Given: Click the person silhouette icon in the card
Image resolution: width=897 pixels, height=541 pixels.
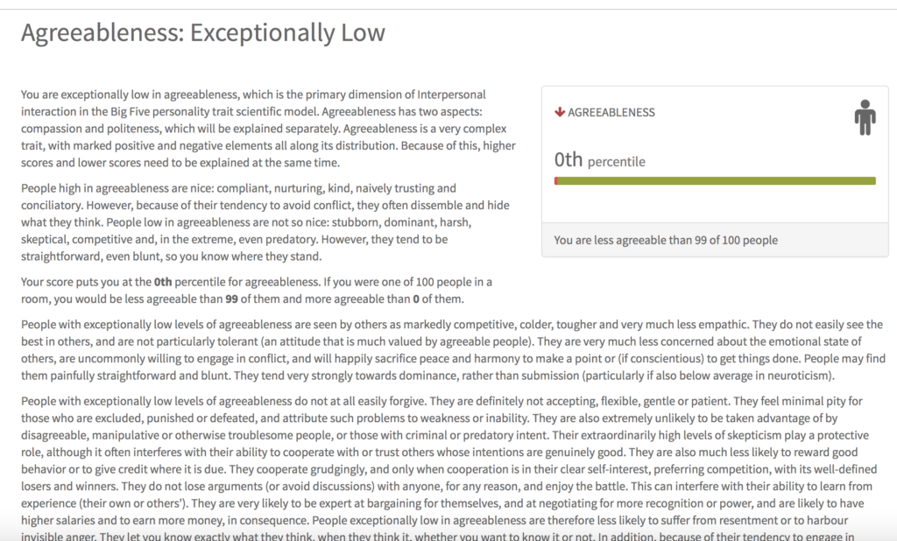Looking at the screenshot, I should click(865, 117).
